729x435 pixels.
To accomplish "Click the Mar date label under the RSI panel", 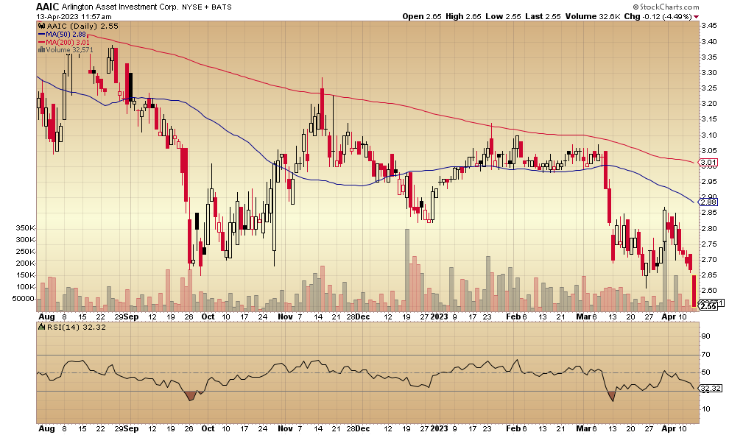I will (x=582, y=428).
